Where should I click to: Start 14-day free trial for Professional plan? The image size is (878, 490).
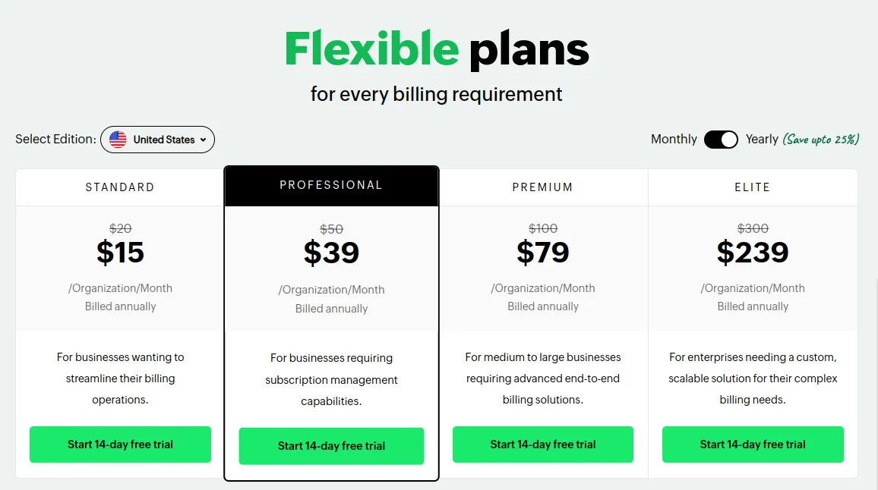pos(331,446)
